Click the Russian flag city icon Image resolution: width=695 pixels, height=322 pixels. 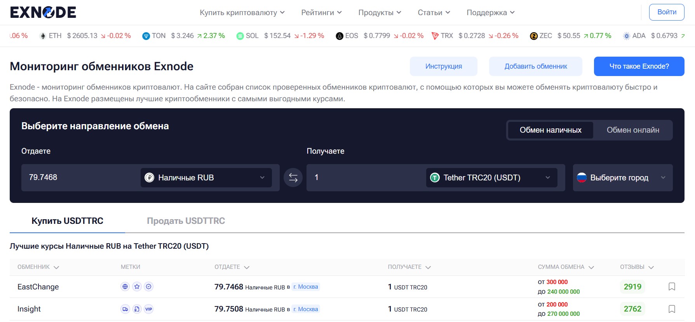pos(582,178)
